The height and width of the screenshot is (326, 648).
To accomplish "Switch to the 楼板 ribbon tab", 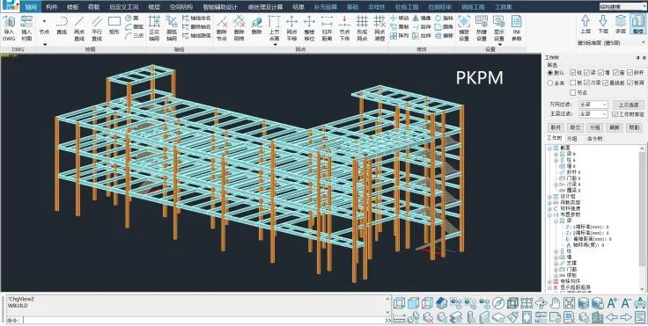I will click(x=73, y=7).
